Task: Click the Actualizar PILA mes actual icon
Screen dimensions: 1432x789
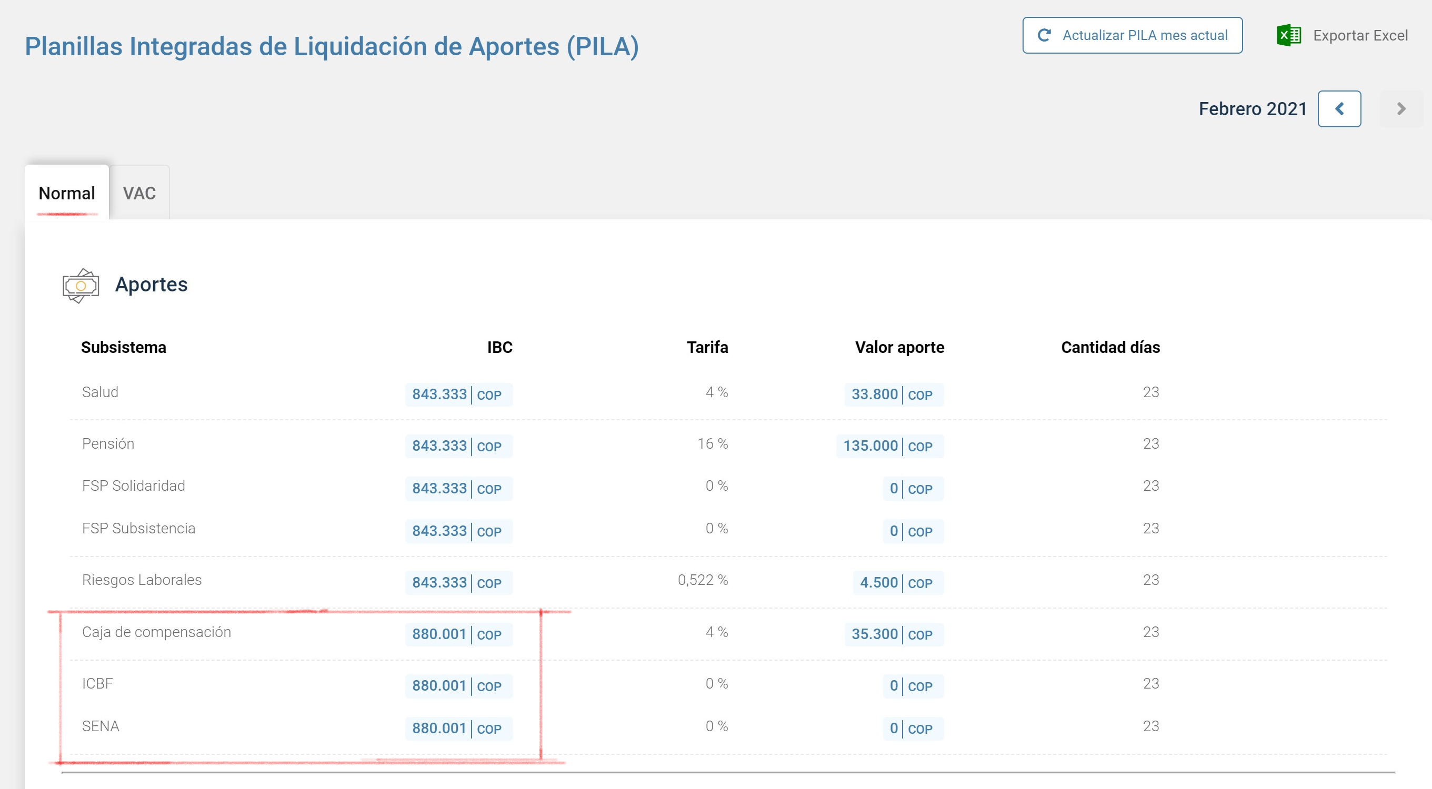Action: pos(1046,36)
